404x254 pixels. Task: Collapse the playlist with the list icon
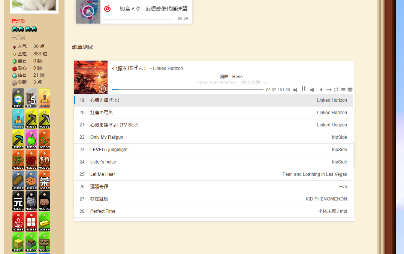(x=343, y=90)
